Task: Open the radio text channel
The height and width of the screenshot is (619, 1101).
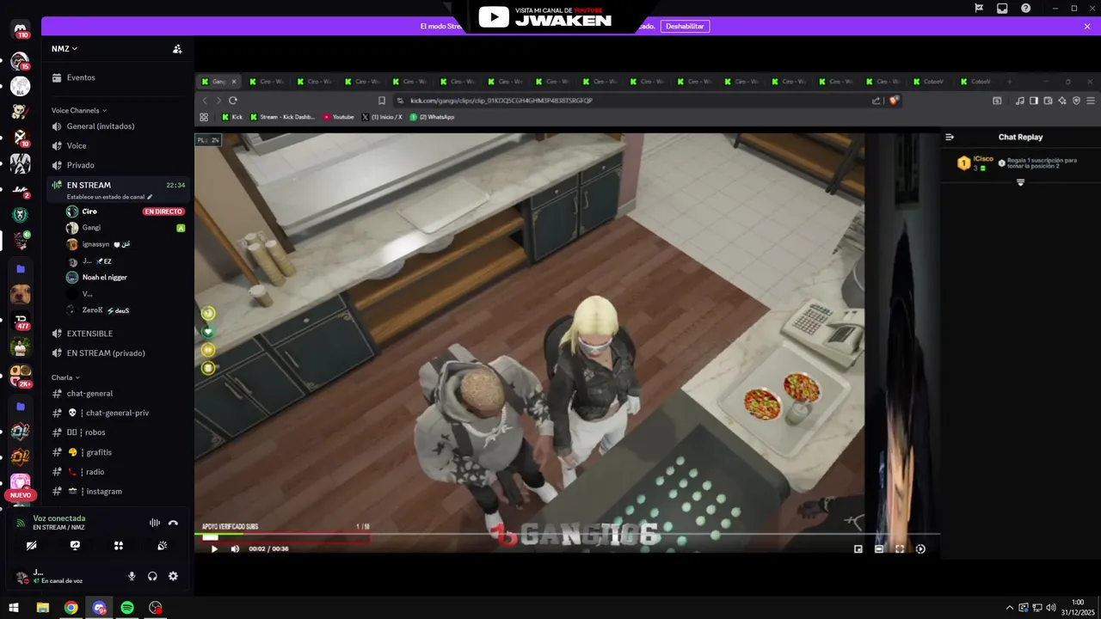Action: click(x=118, y=472)
